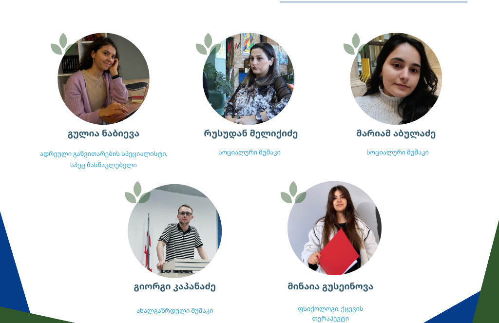Select სოციალური მუშაკი under რუსუდან მელიქიძე

[x=249, y=152]
